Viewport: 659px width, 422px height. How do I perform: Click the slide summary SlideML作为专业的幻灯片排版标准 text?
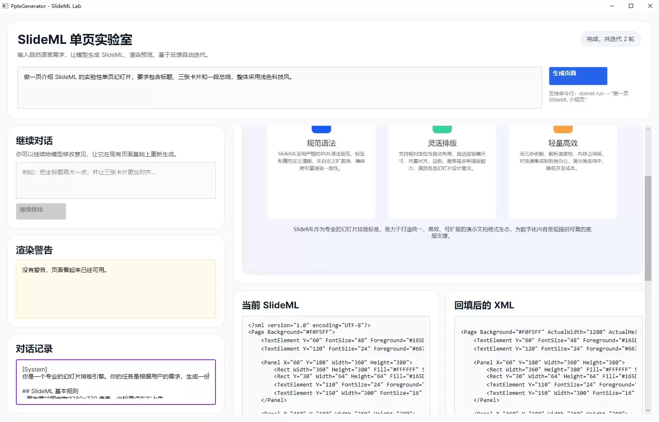point(442,233)
